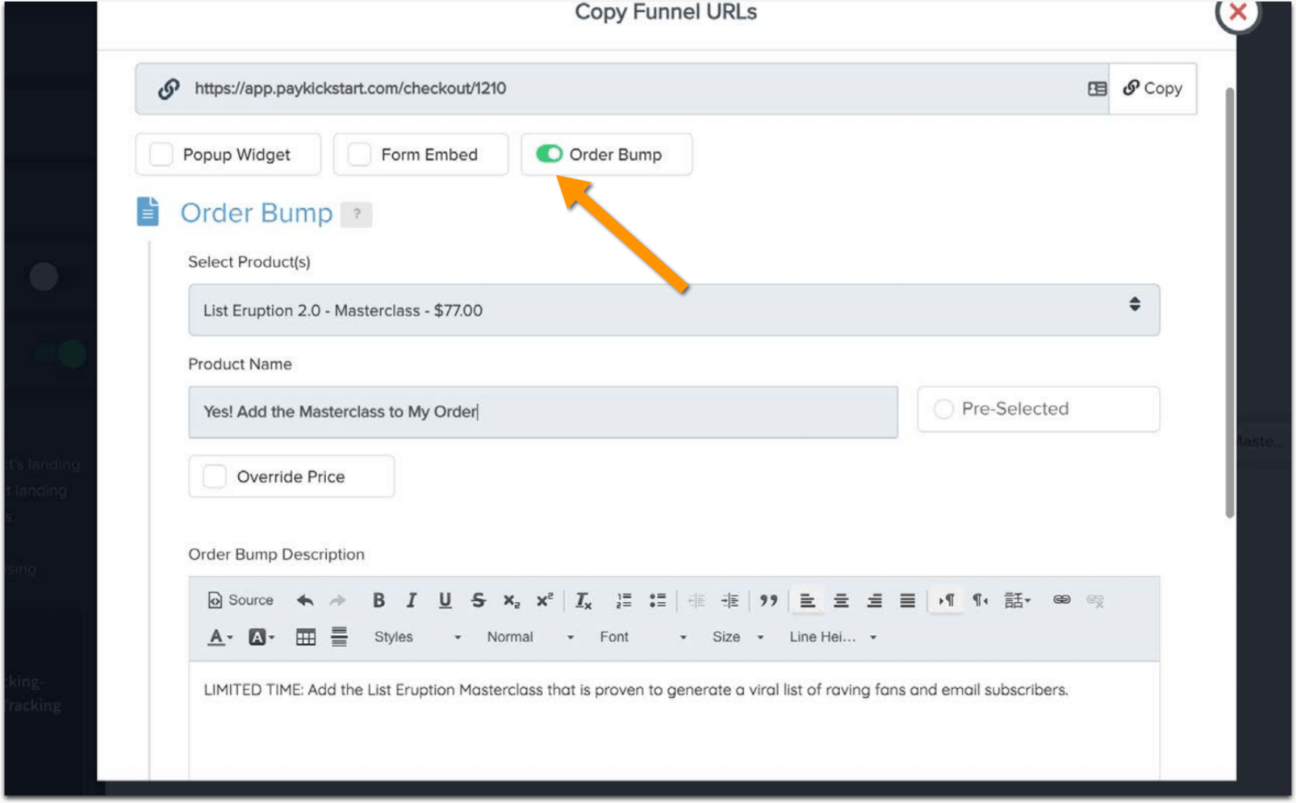Click the Copy URL button

pos(1152,88)
